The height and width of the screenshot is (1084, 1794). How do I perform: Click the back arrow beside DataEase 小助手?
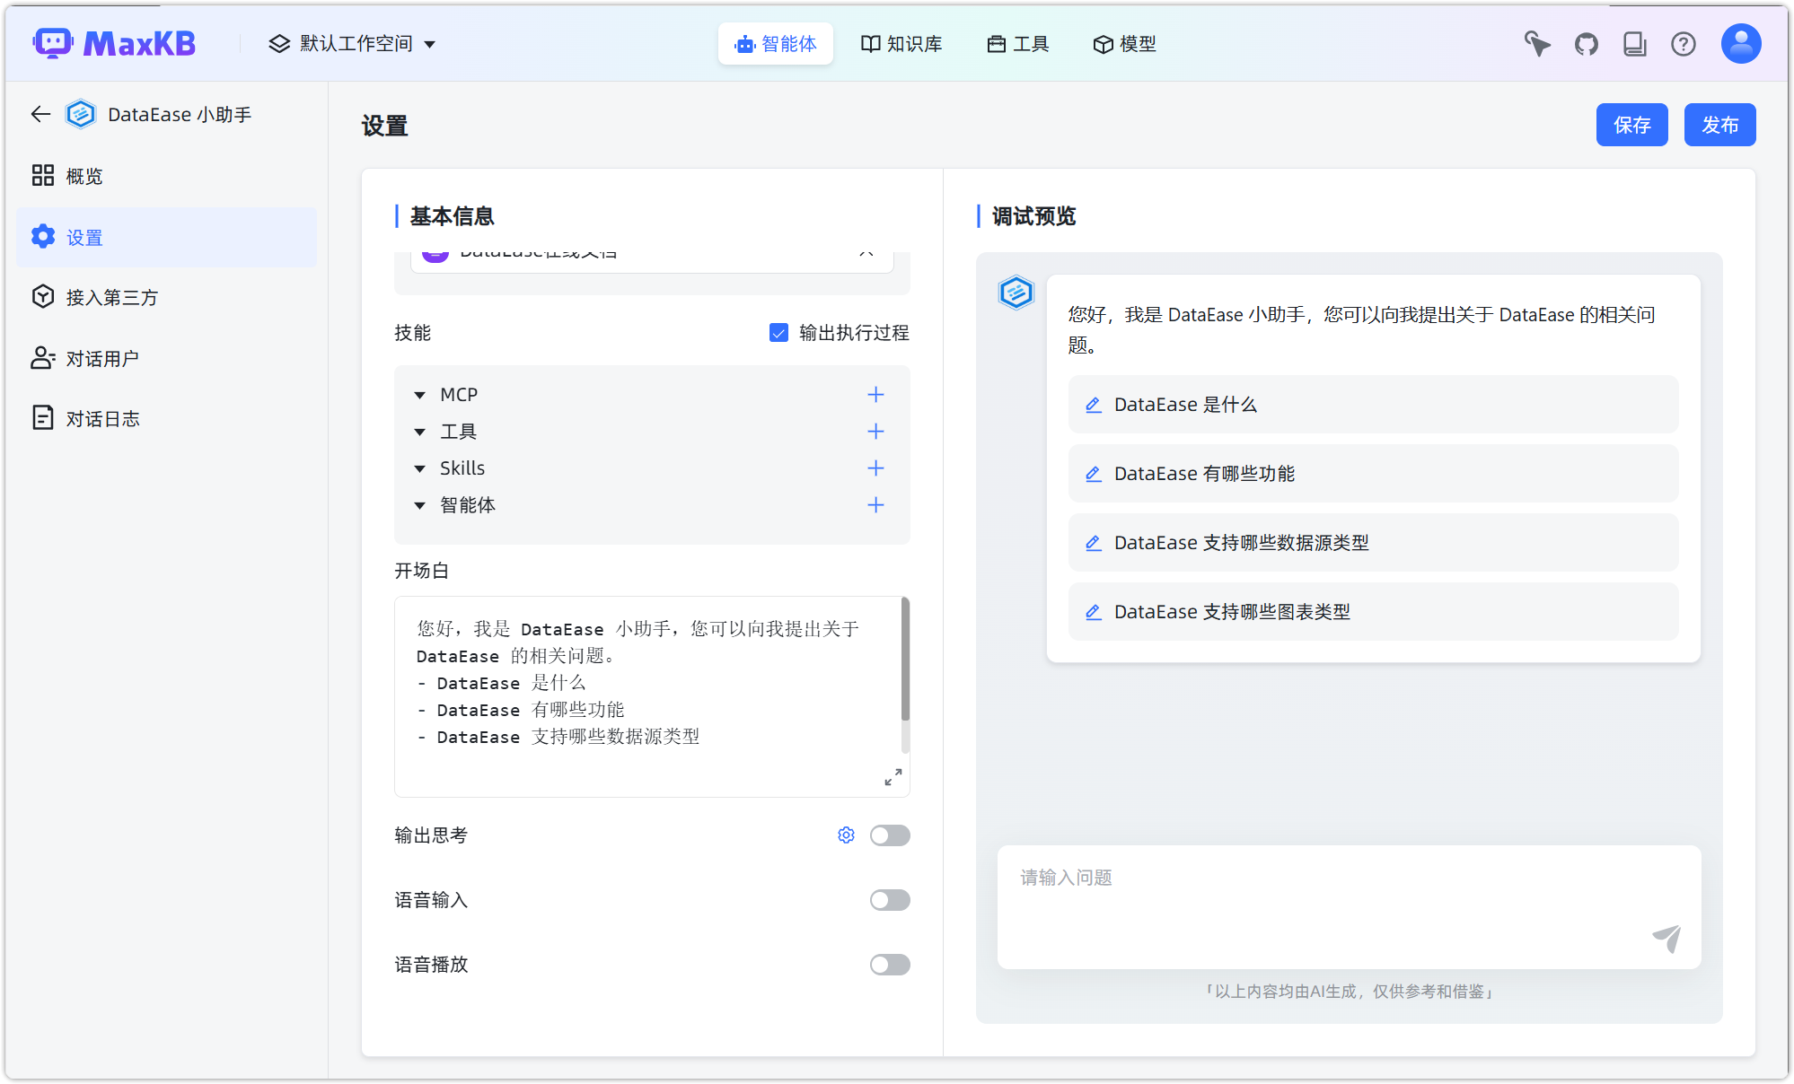(40, 114)
